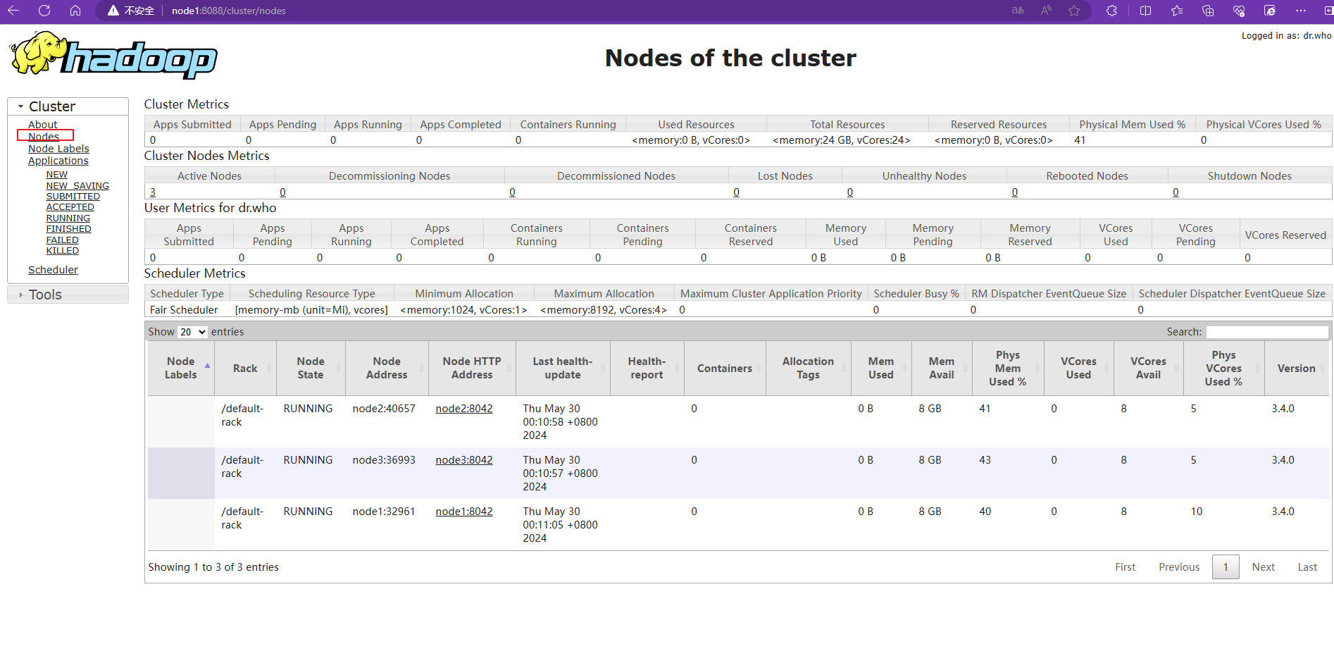Screen dimensions: 1334x656
Task: Show FAILED applications
Action: [x=63, y=240]
